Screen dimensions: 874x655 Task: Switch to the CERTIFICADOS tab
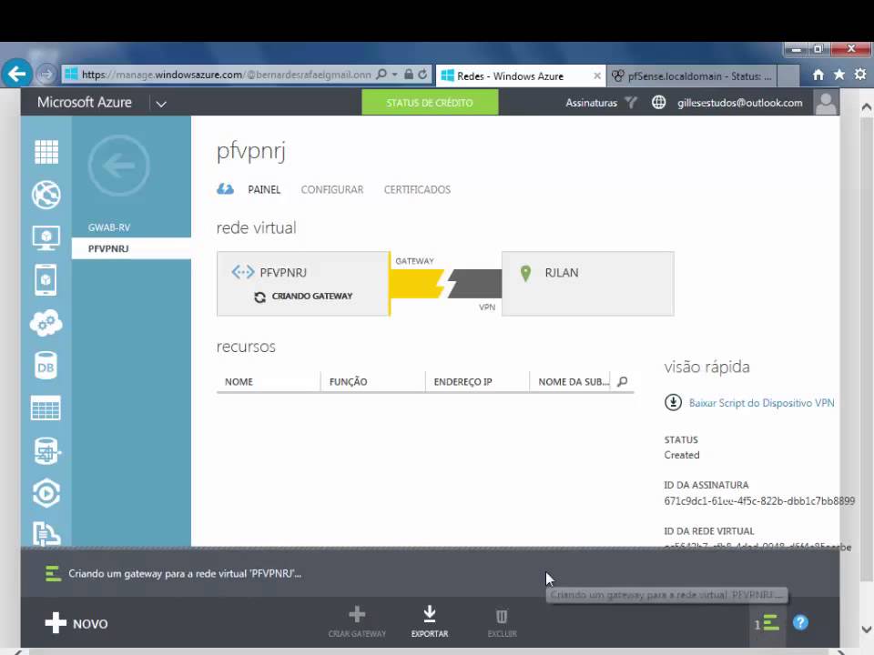point(417,189)
